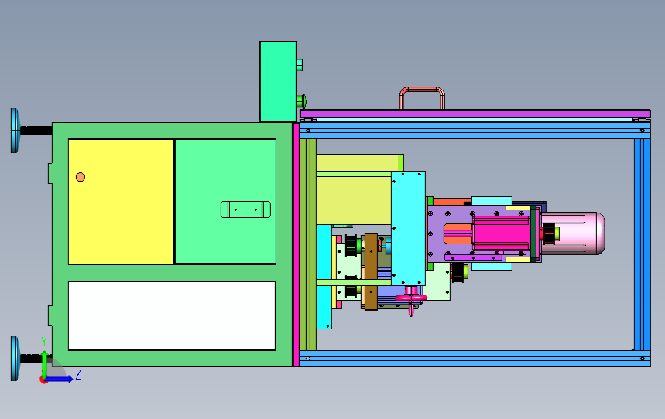Select the purple top cover plate
Viewport: 665px width, 419px height.
(474, 114)
